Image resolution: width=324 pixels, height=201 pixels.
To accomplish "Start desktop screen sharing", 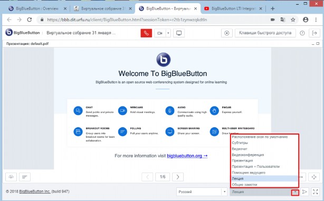I will [179, 33].
